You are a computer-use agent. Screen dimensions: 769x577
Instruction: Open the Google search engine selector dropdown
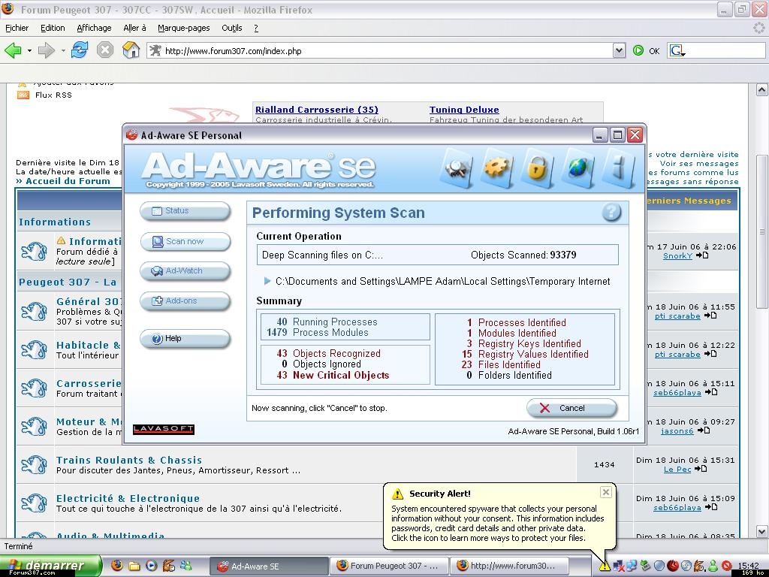pyautogui.click(x=677, y=50)
